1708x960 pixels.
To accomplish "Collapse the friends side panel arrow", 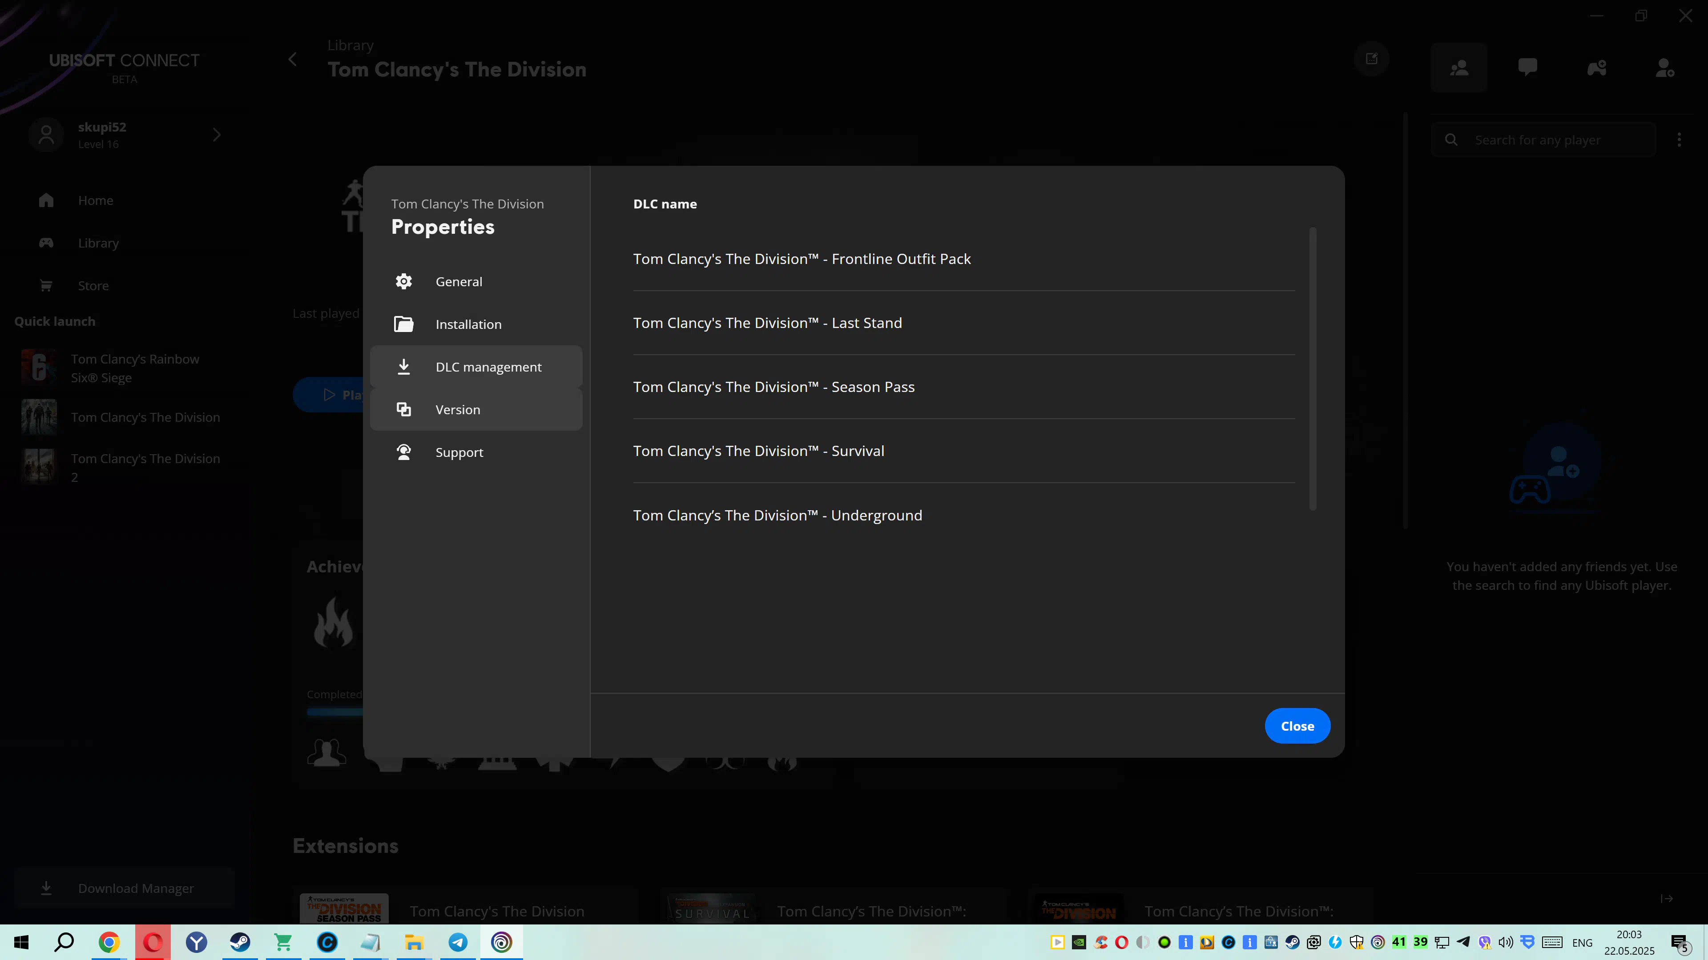I will 1667,899.
